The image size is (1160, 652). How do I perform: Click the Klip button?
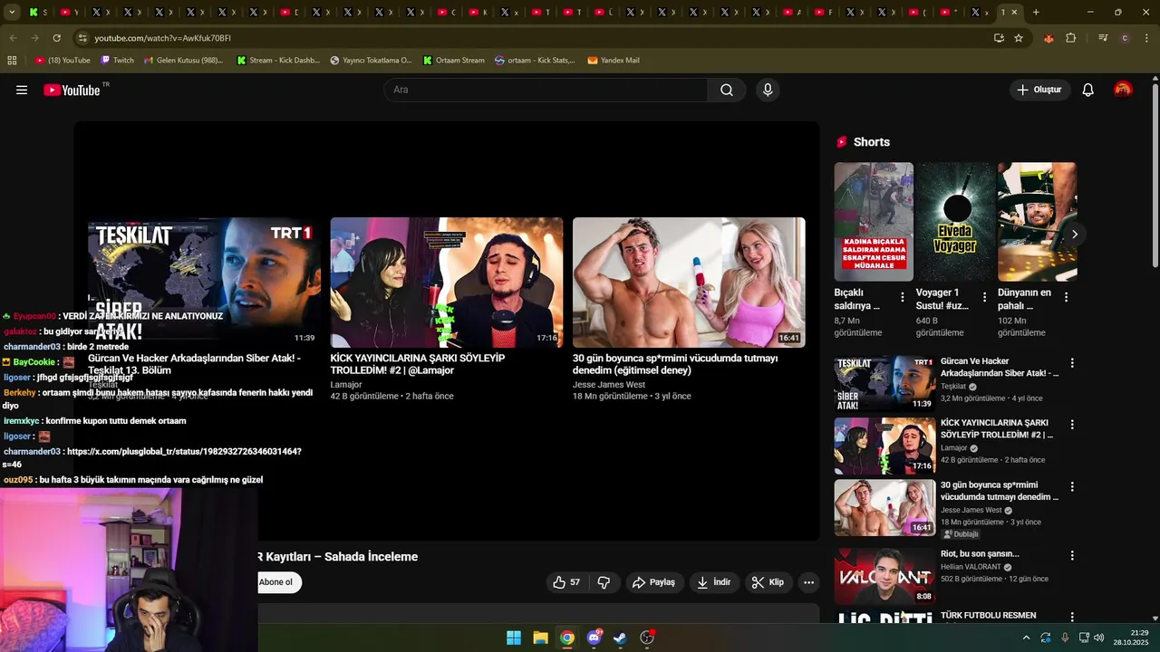[768, 582]
